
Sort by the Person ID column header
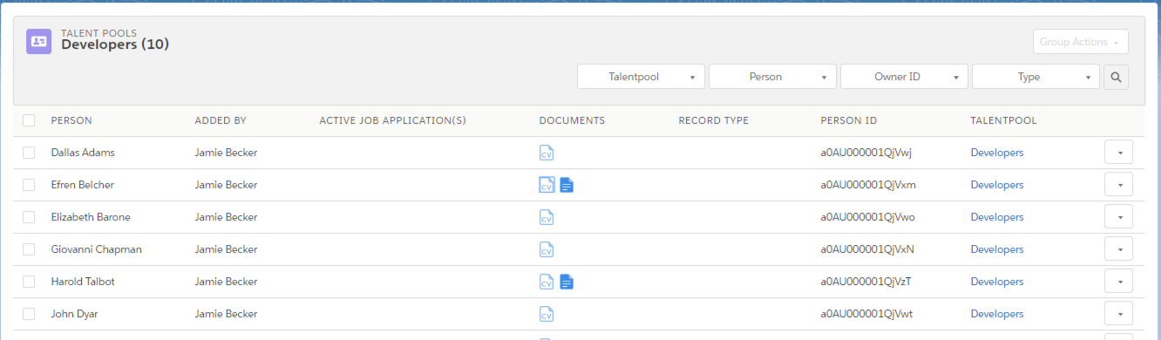[849, 121]
